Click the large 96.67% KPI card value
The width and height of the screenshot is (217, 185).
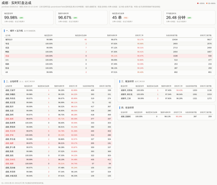point(65,17)
